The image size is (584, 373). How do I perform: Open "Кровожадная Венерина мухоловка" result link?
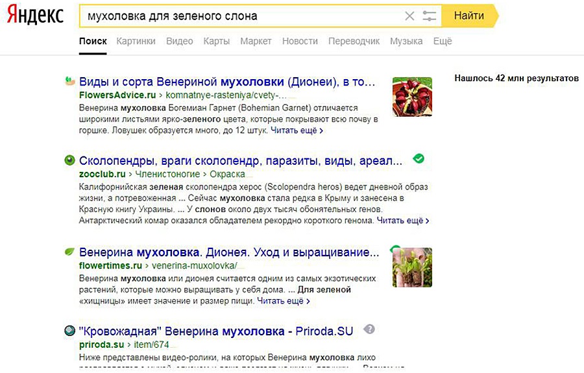point(216,331)
